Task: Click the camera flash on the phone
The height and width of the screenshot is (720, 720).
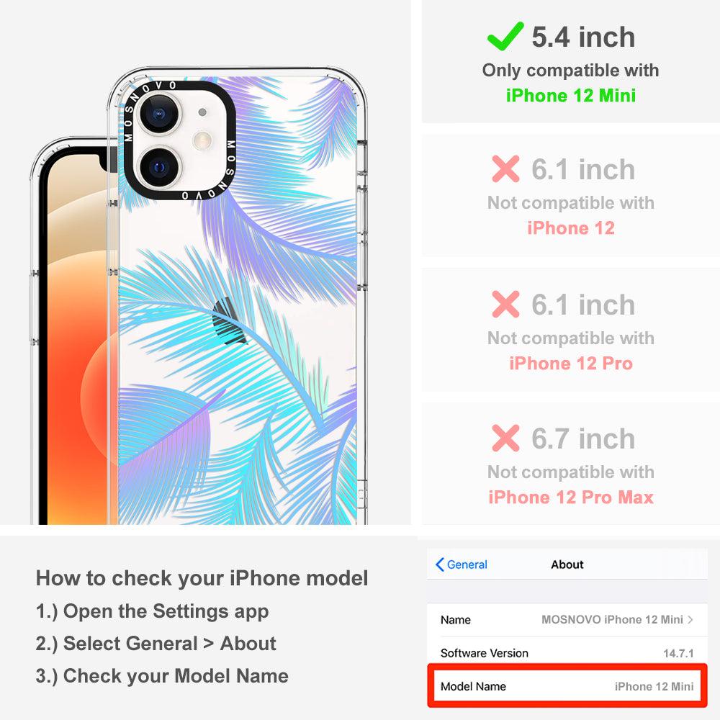Action: (x=202, y=140)
